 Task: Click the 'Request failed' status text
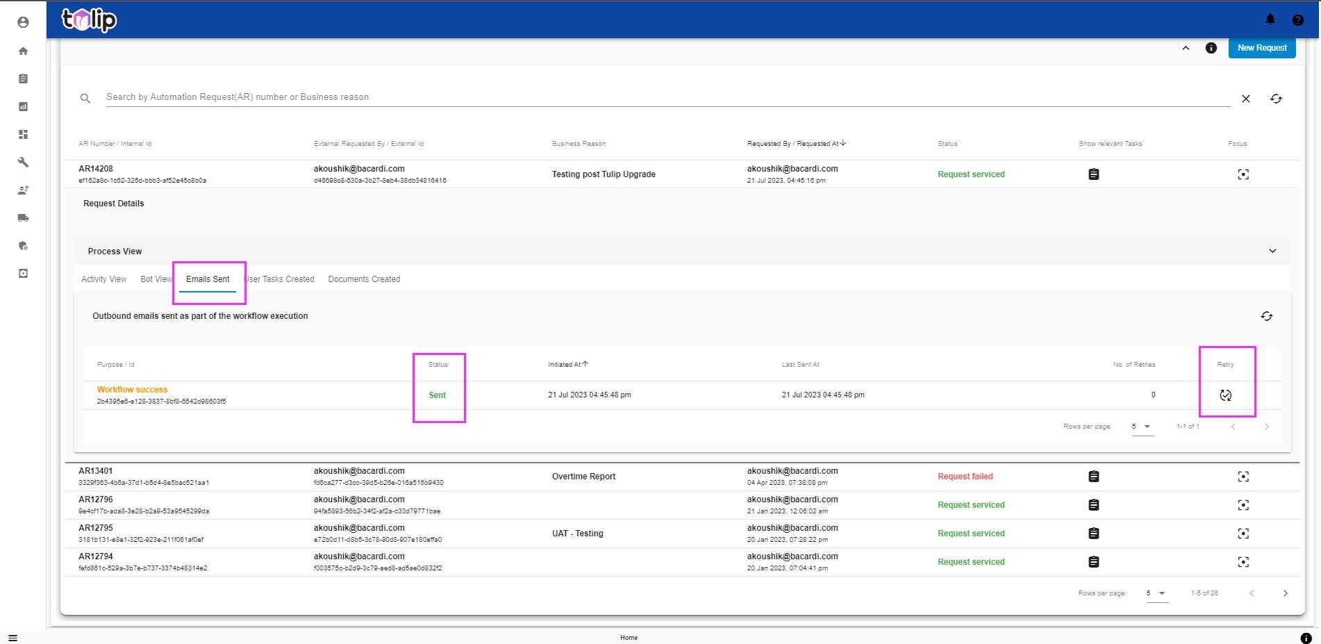point(965,477)
